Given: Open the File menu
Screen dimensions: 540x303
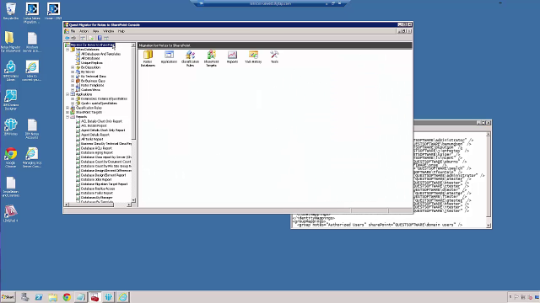Looking at the screenshot, I should click(73, 31).
